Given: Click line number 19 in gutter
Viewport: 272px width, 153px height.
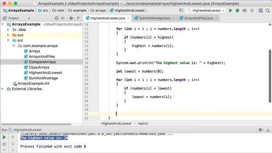Looking at the screenshot, I should tap(86, 63).
